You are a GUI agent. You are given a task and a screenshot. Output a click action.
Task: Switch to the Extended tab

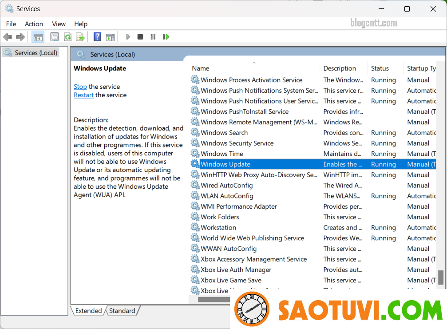[x=88, y=310]
